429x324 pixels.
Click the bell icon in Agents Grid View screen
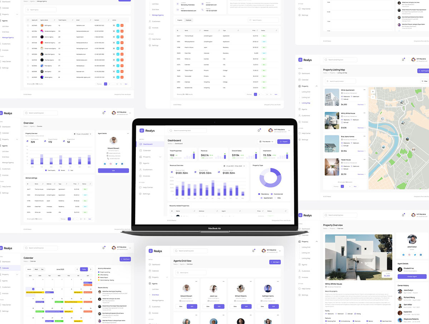click(253, 251)
